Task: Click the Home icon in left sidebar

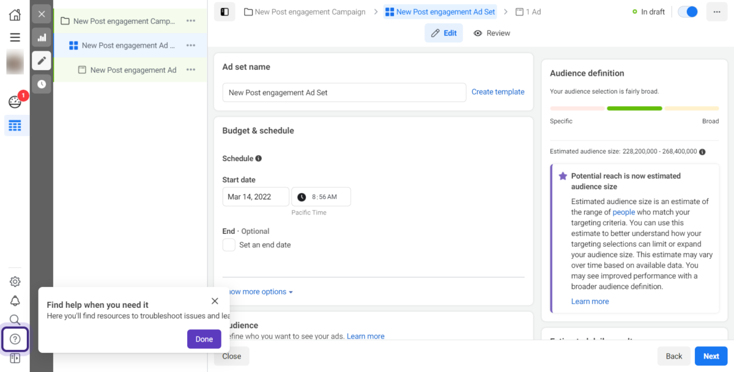Action: pyautogui.click(x=15, y=15)
